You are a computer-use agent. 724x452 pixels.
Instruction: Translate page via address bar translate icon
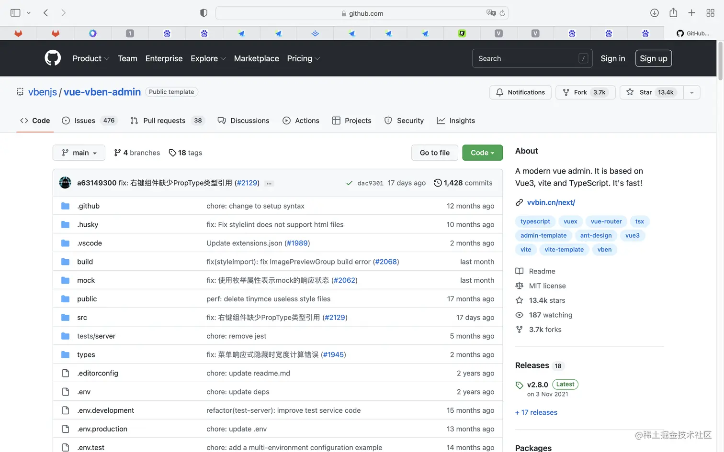click(491, 13)
